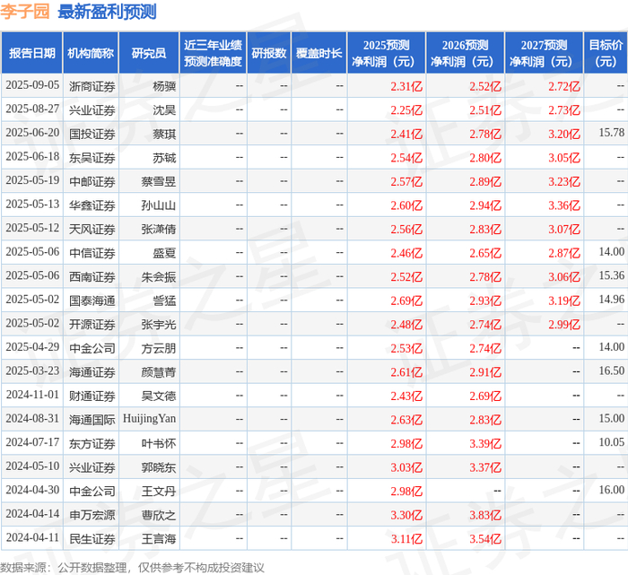Click 中邮证券 institution cell
Screen dimensions: 628x575
pos(92,182)
